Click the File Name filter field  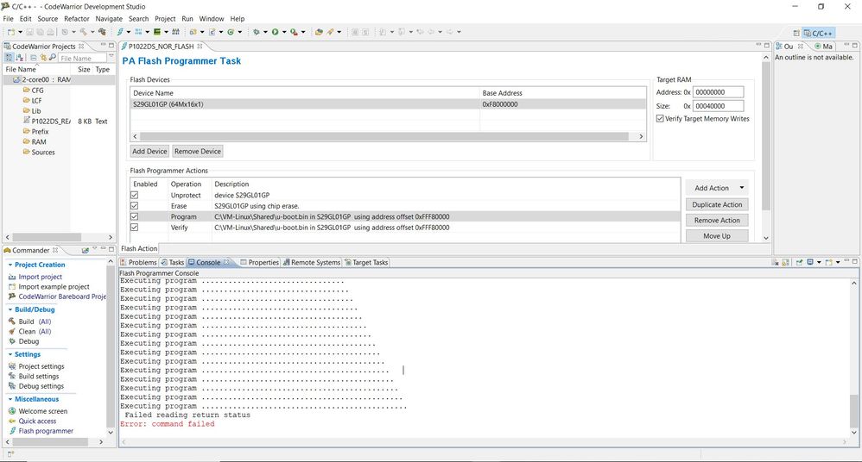[82, 58]
